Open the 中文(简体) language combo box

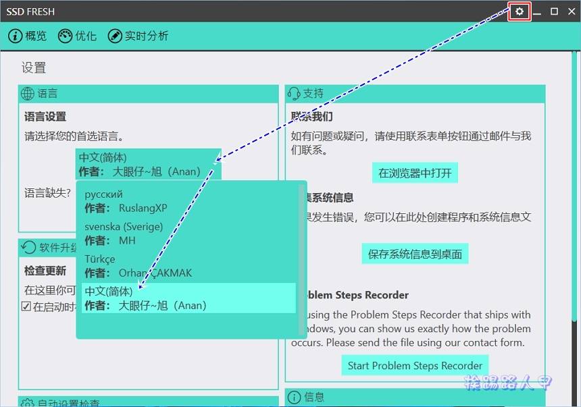coord(149,165)
